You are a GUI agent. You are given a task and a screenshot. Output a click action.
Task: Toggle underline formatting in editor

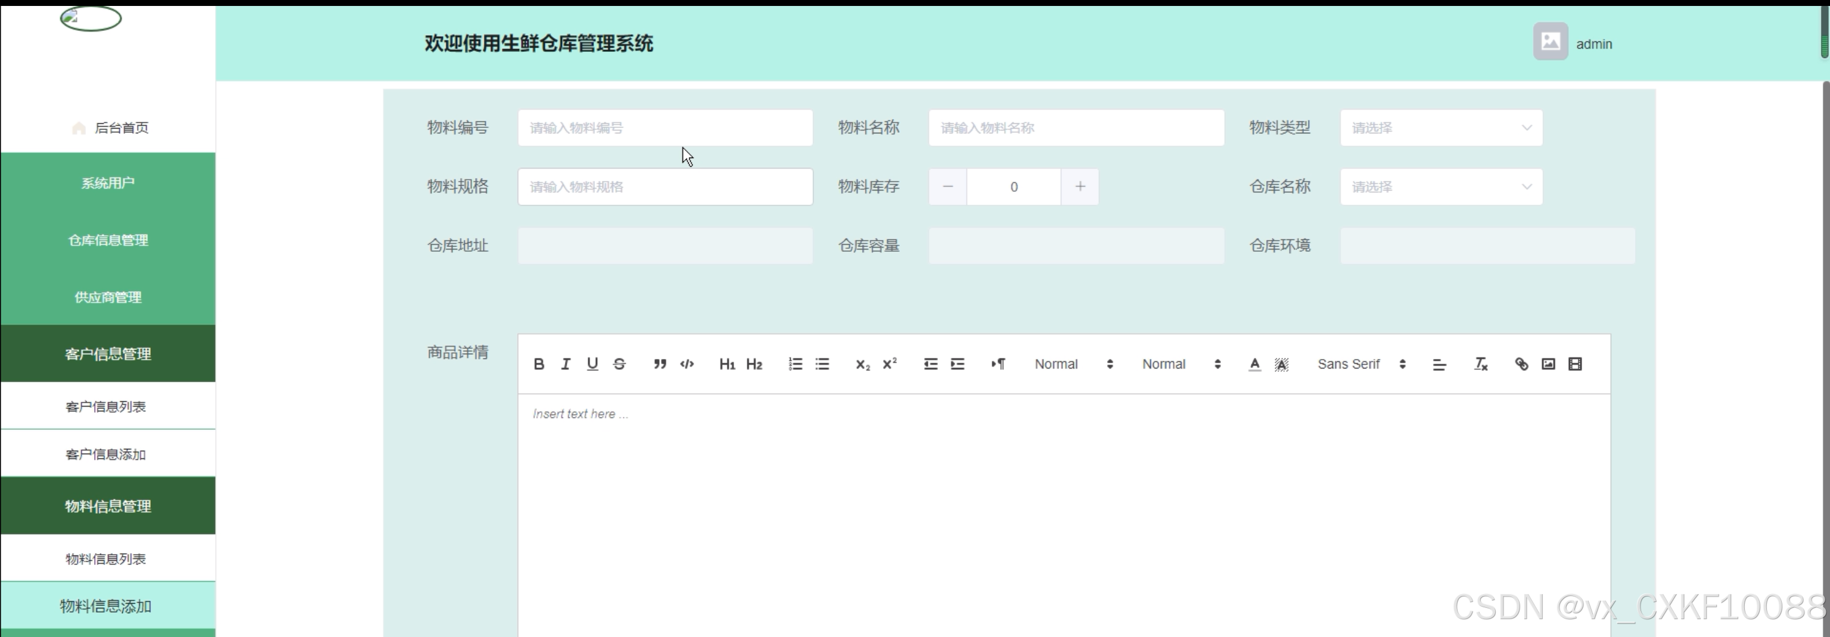(x=592, y=364)
